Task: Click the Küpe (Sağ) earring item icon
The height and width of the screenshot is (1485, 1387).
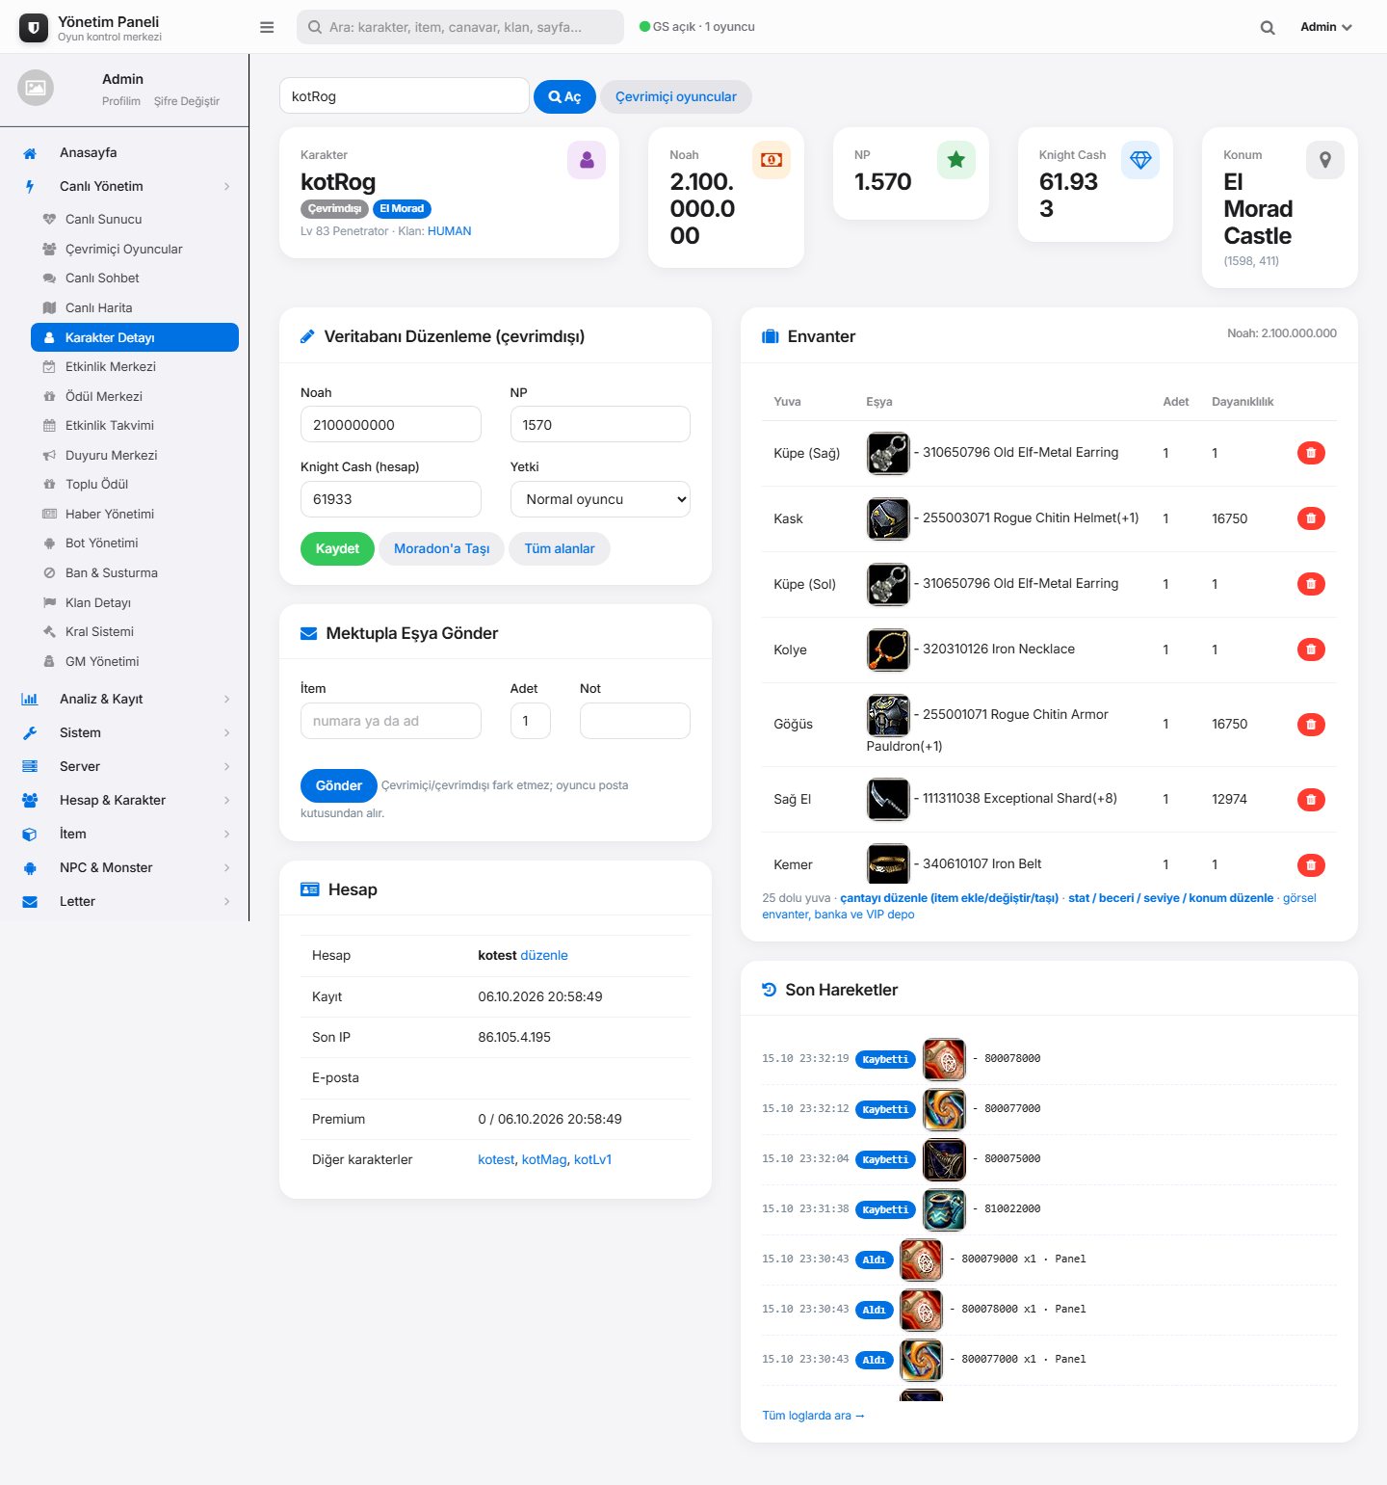Action: [x=888, y=453]
